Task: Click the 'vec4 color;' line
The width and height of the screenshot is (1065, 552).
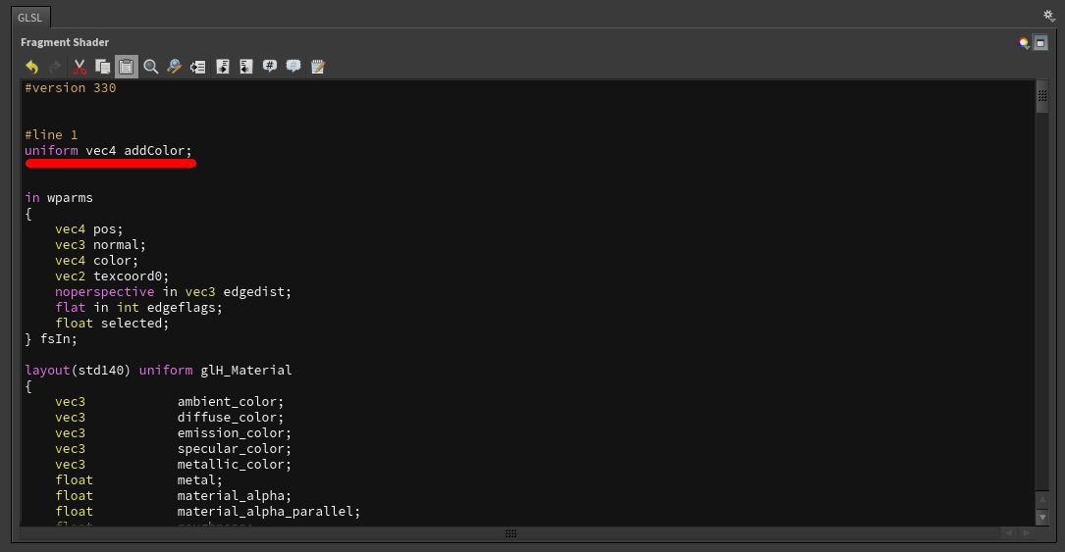Action: [96, 261]
